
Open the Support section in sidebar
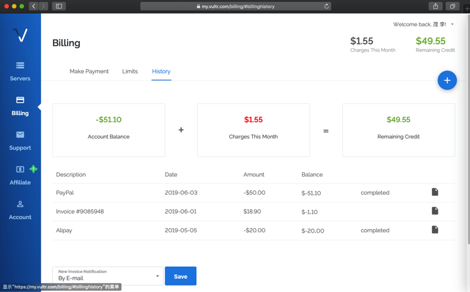point(20,140)
